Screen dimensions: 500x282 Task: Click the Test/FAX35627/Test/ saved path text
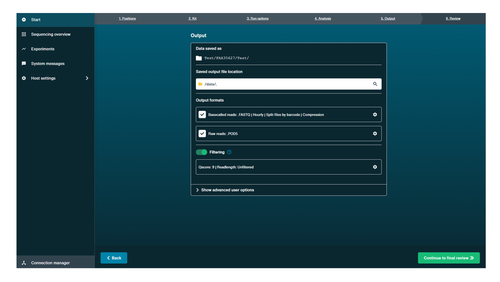click(226, 58)
